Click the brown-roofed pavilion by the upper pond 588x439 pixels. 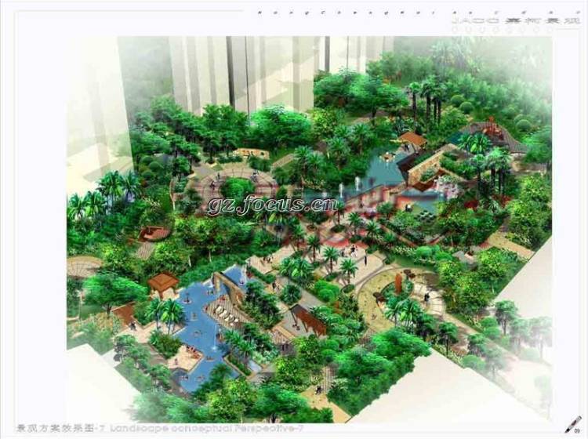[412, 140]
